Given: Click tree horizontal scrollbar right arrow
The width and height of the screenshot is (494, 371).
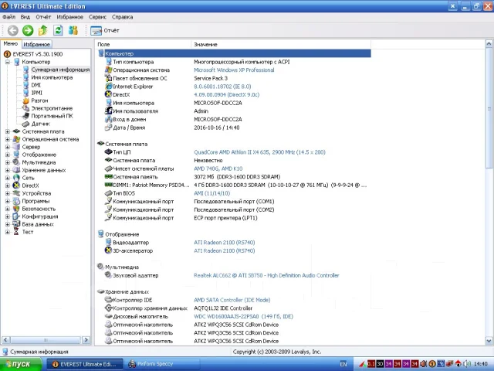Looking at the screenshot, I should click(86, 340).
